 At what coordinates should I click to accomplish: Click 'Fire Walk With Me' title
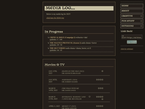(x=70, y=89)
